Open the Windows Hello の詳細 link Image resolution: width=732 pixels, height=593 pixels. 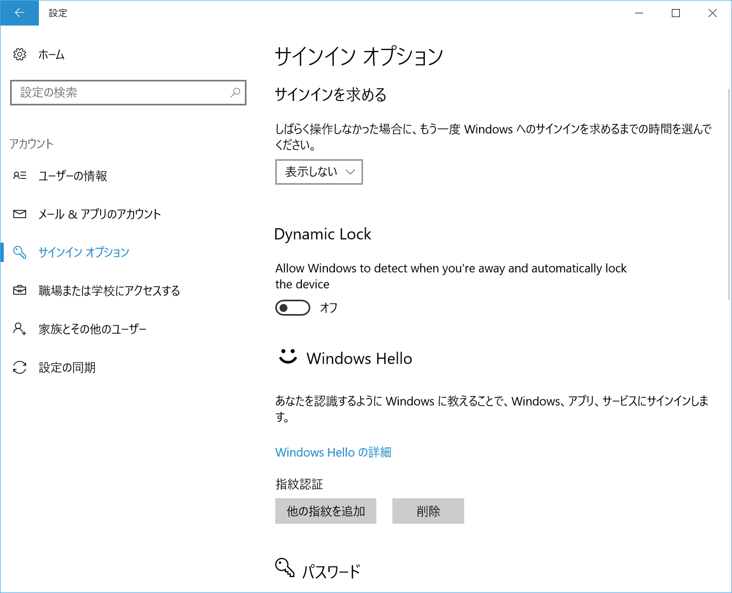(333, 452)
